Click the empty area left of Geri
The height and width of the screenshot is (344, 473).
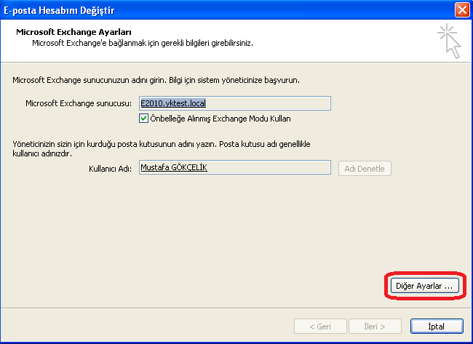146,327
